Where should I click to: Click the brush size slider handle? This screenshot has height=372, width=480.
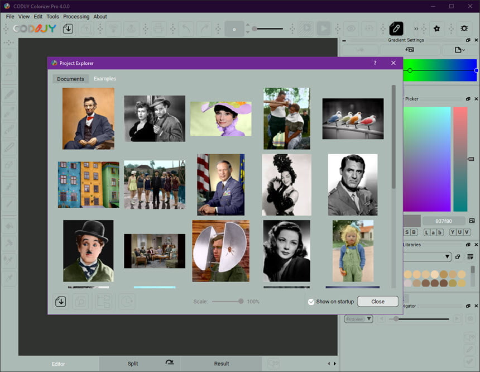tap(255, 29)
